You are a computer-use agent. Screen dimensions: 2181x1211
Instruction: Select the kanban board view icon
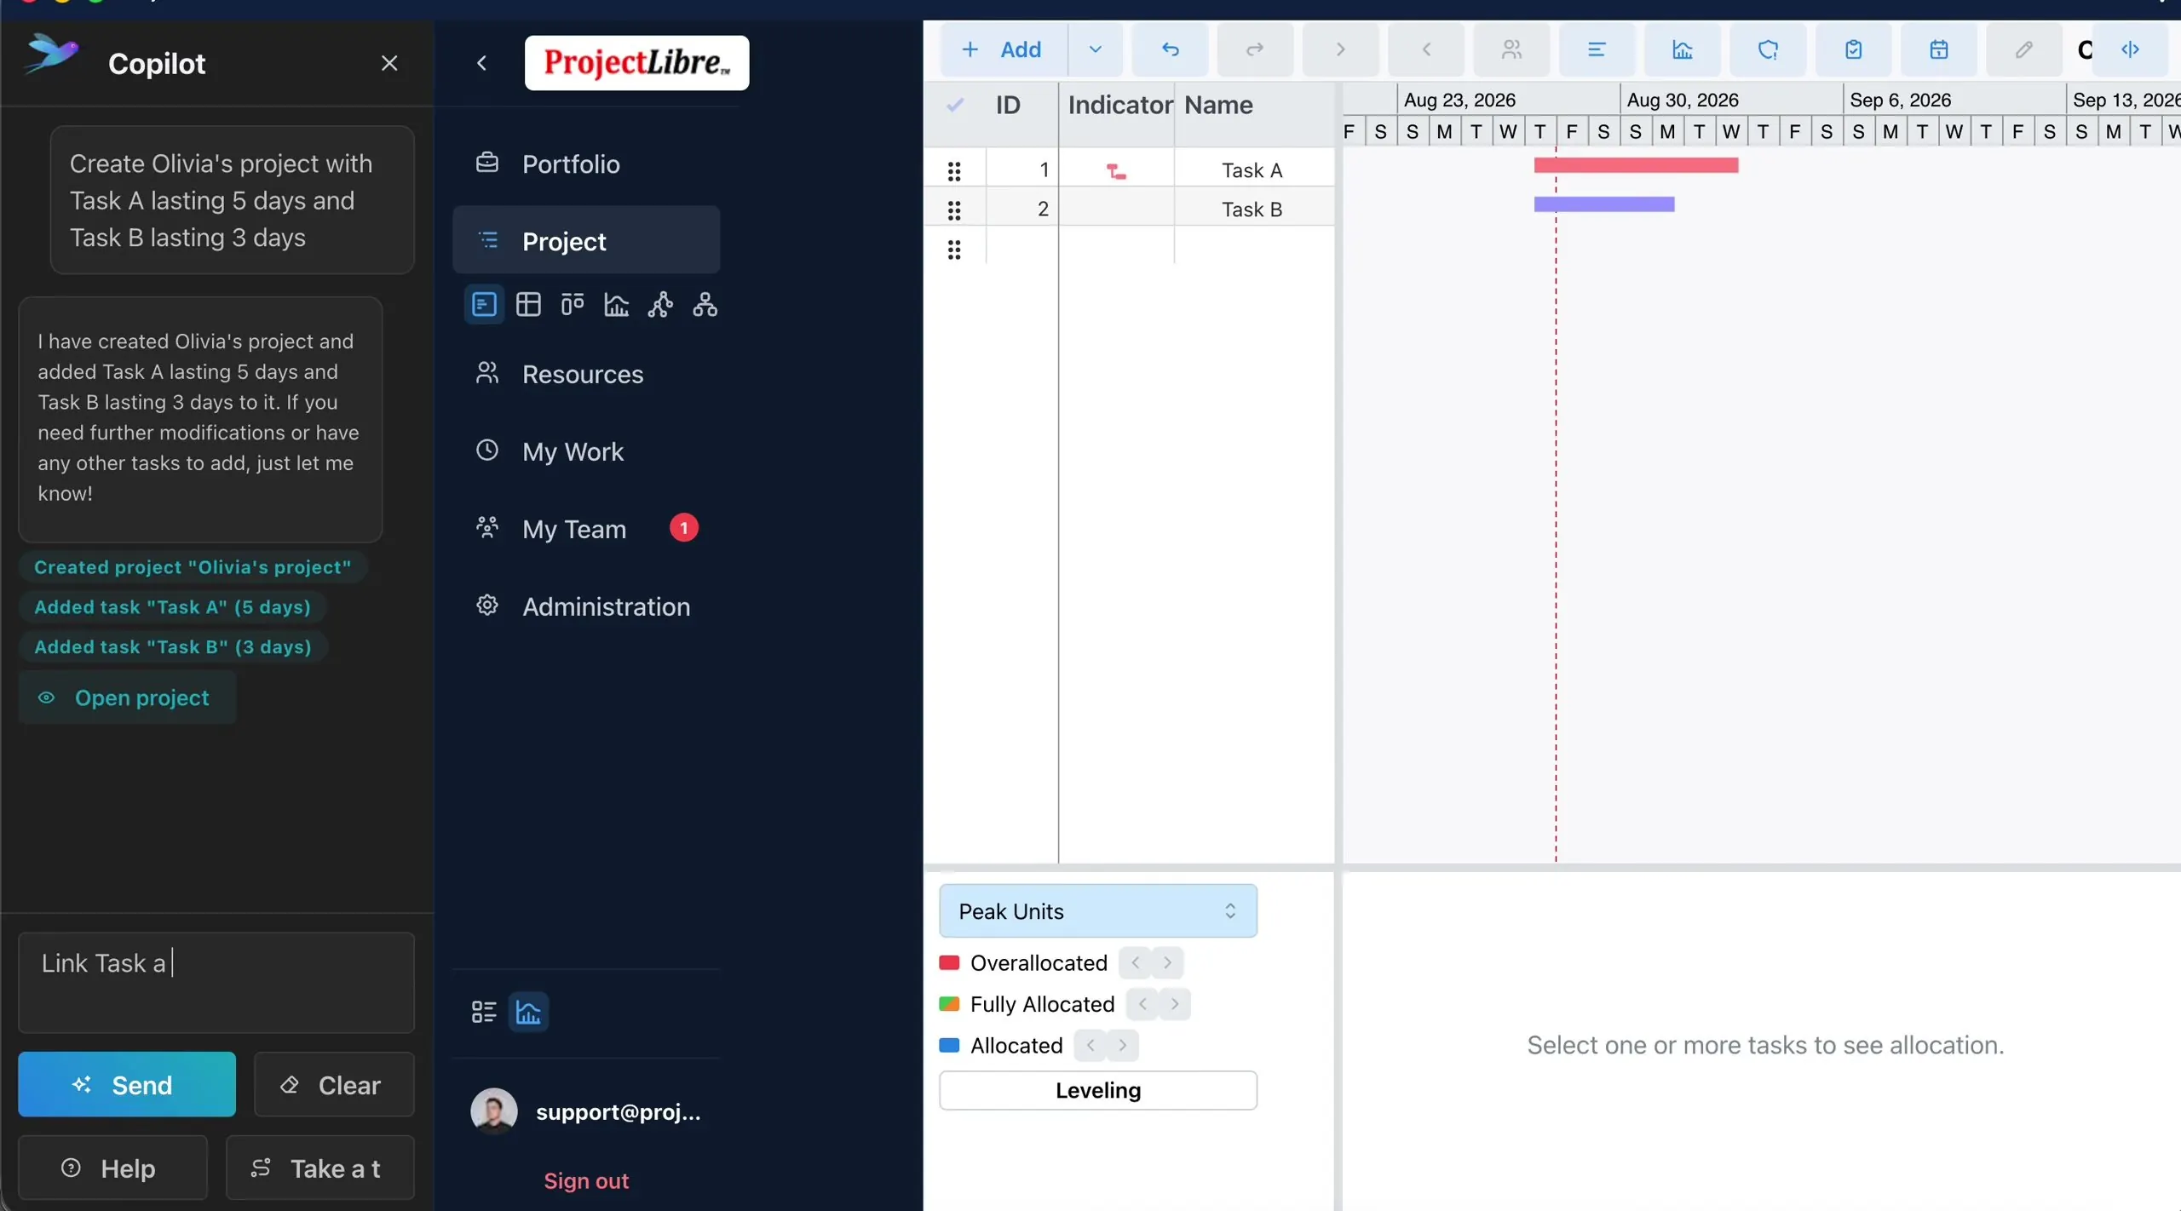pos(573,304)
